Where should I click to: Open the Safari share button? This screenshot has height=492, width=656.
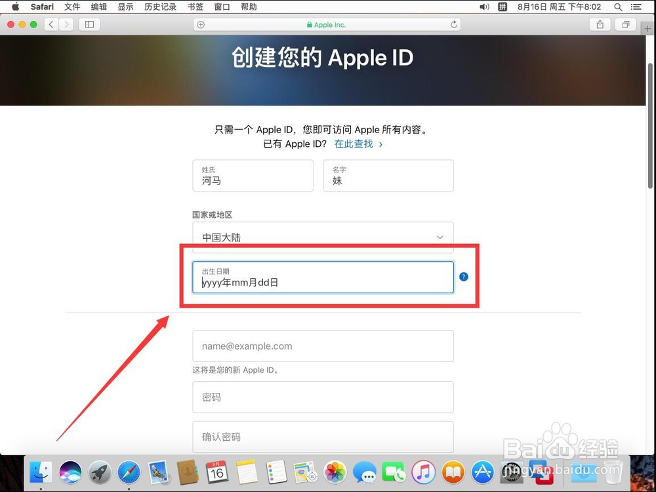(x=600, y=25)
